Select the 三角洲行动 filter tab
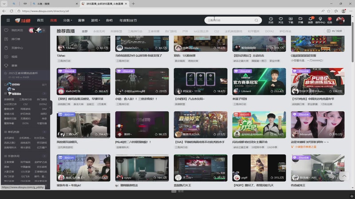This screenshot has width=355, height=199. click(135, 31)
